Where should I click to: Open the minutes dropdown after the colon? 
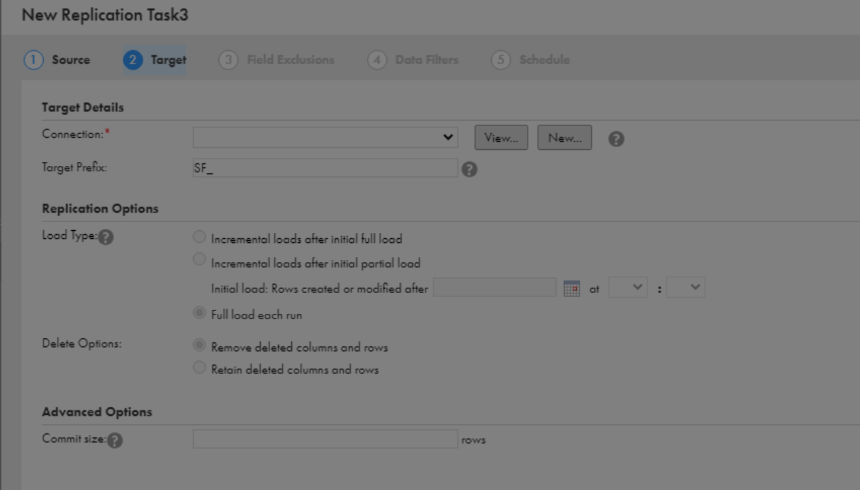click(x=686, y=288)
